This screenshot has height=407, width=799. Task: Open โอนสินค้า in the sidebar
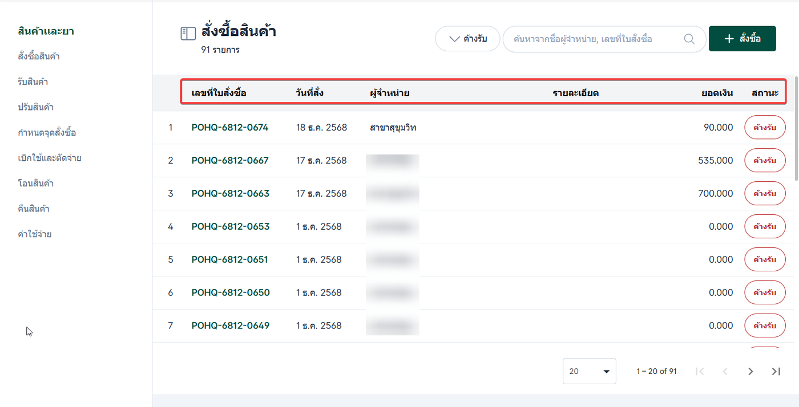[x=35, y=184]
